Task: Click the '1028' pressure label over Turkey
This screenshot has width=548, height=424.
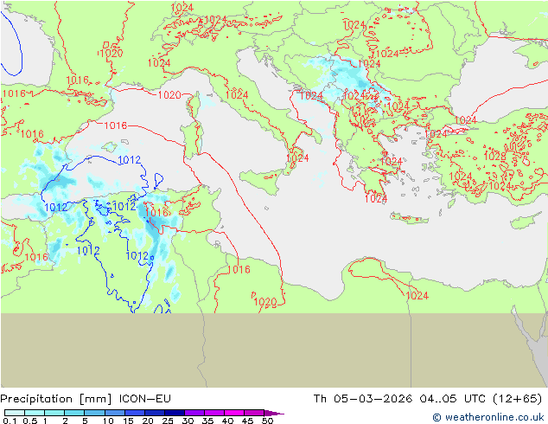Action: [495, 156]
